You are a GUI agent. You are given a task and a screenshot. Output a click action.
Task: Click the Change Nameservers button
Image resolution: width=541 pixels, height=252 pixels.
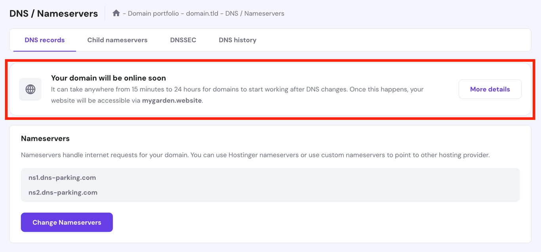[x=67, y=222]
